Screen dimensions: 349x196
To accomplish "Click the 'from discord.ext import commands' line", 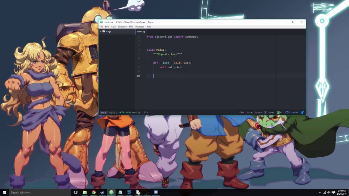I will 172,37.
